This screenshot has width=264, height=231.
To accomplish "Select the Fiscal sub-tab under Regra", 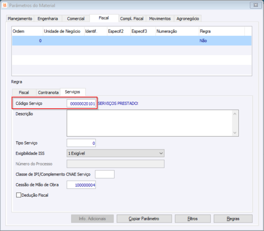I will point(24,92).
